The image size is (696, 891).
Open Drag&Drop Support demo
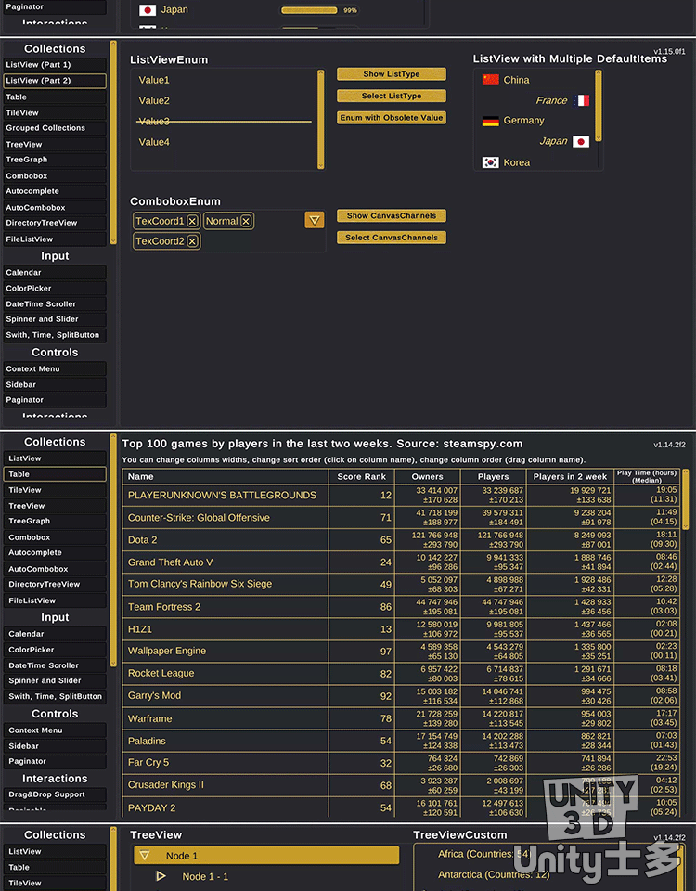[x=54, y=794]
